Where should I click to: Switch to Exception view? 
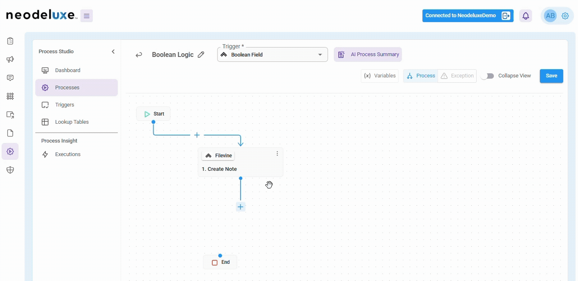[x=457, y=76]
